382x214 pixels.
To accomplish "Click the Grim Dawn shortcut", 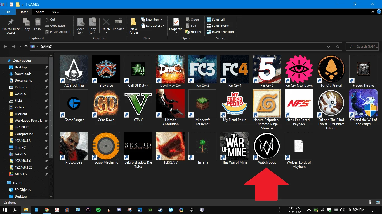I will point(106,106).
